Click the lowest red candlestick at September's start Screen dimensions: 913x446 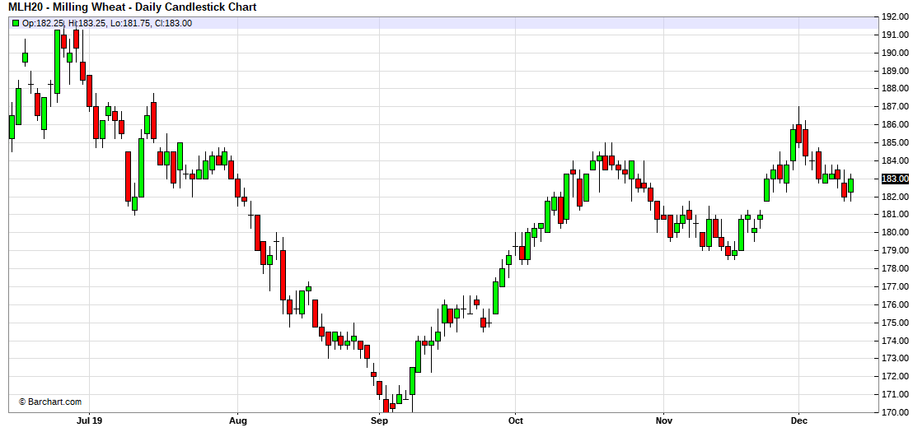point(385,405)
